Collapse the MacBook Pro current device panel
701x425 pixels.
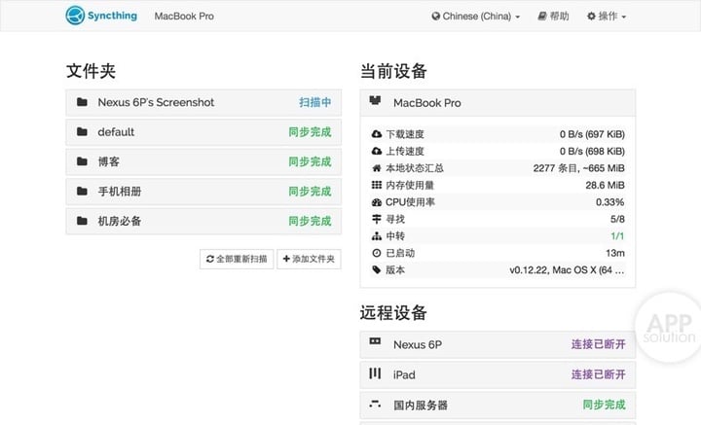(x=498, y=103)
